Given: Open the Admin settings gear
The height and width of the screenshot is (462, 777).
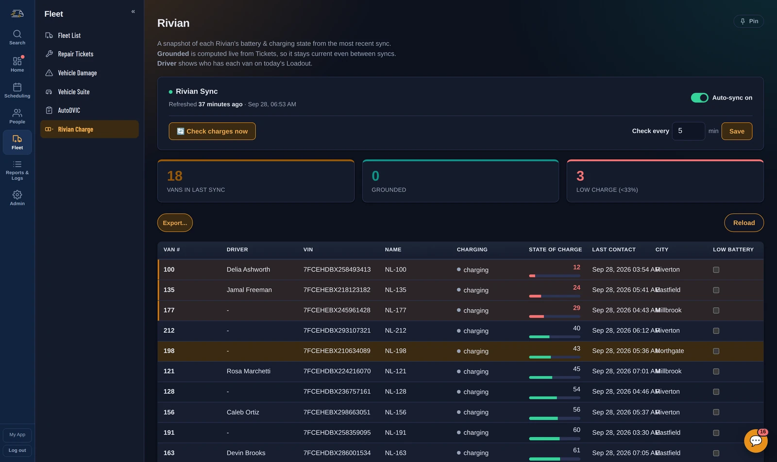Looking at the screenshot, I should [x=17, y=198].
